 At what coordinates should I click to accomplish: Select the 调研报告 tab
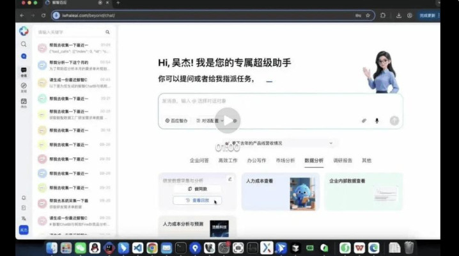point(343,160)
